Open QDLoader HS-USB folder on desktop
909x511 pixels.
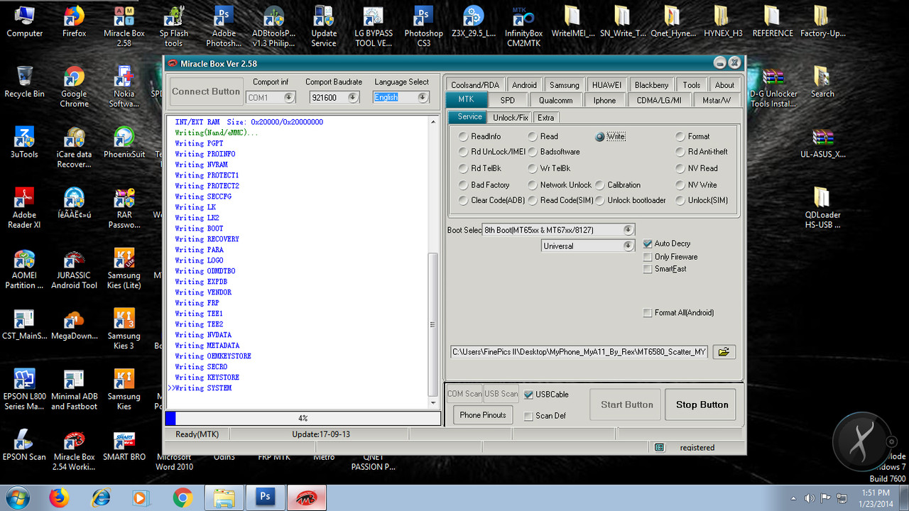point(822,208)
